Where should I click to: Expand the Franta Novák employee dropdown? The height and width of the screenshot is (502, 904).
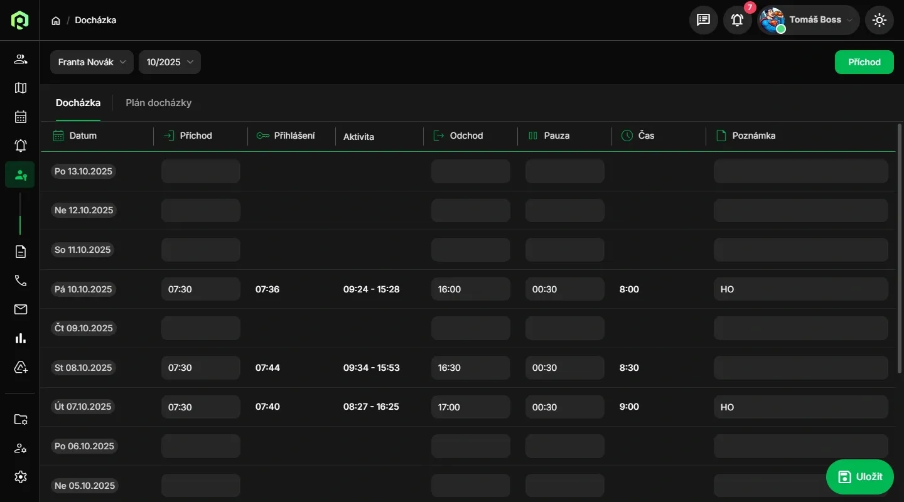click(92, 62)
